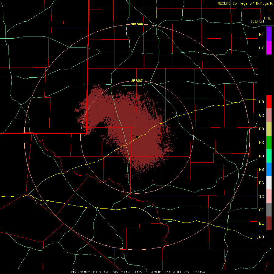Click the WS blue legend color swatch
This screenshot has height=274, width=274.
click(x=269, y=169)
